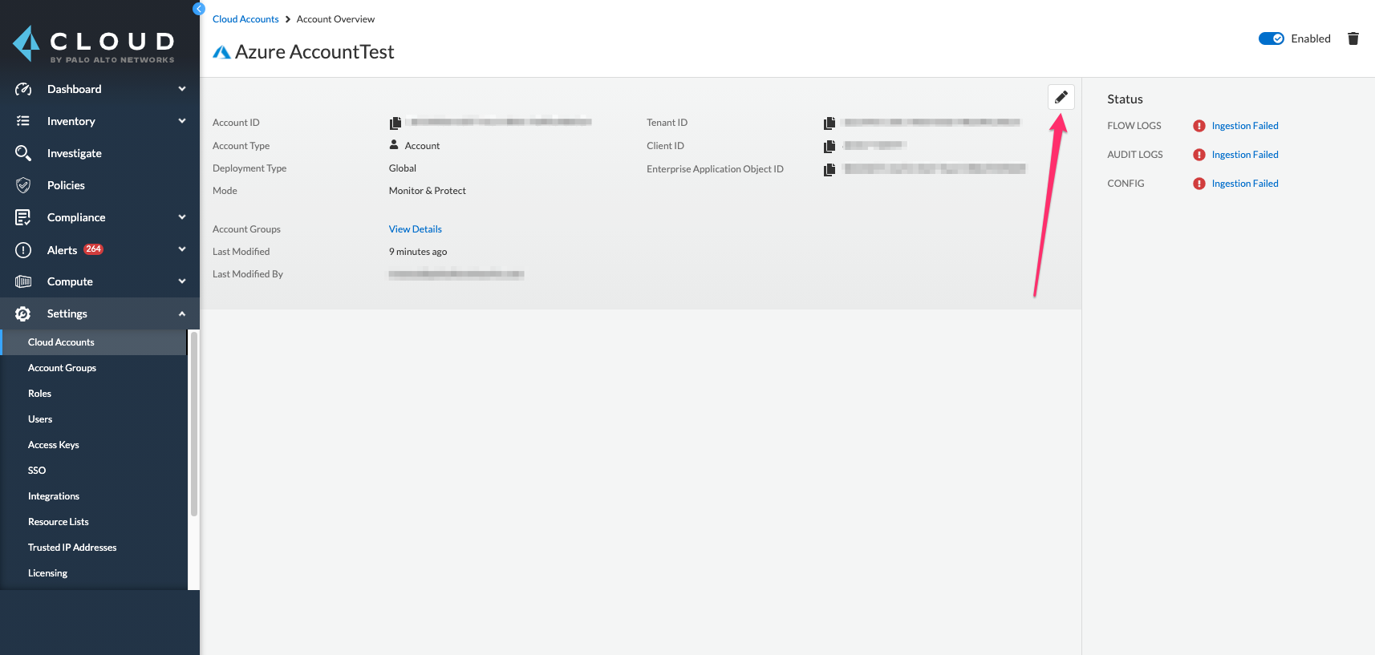Screen dimensions: 1375x655
Task: Click the Cloud Accounts breadcrumb link
Action: coord(245,19)
